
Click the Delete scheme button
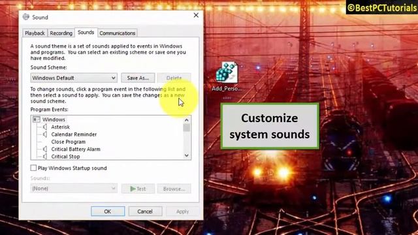[x=174, y=78]
